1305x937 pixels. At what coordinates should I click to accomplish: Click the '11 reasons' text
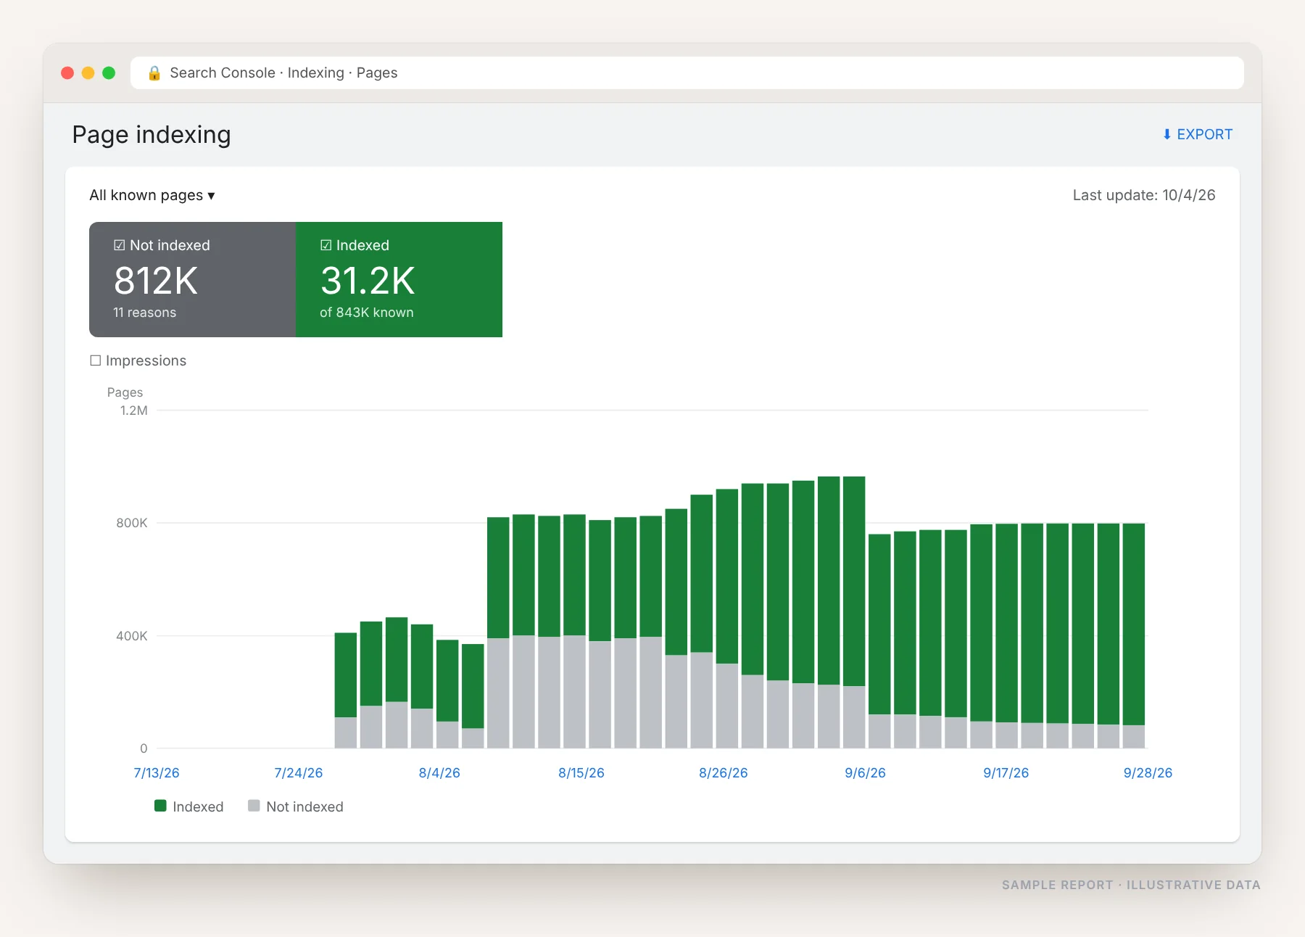144,313
